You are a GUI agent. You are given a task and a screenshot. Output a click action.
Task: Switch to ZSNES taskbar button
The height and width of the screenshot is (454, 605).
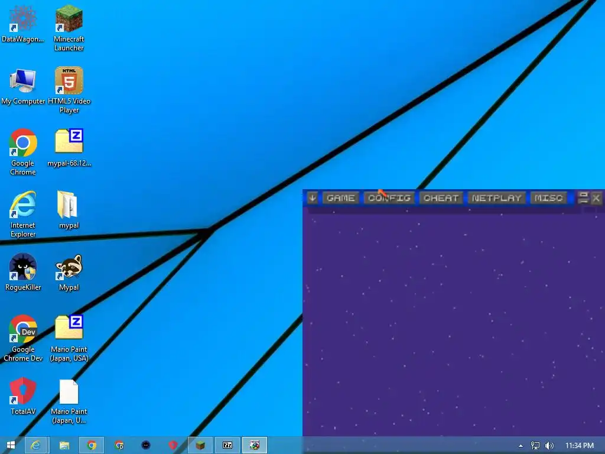[x=254, y=445]
